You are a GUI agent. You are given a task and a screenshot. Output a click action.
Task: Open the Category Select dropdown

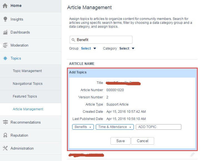coord(127,48)
